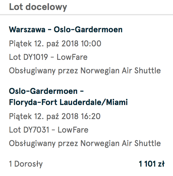Click the 'Lot docelowy' heading
173x176 pixels.
[38, 7]
